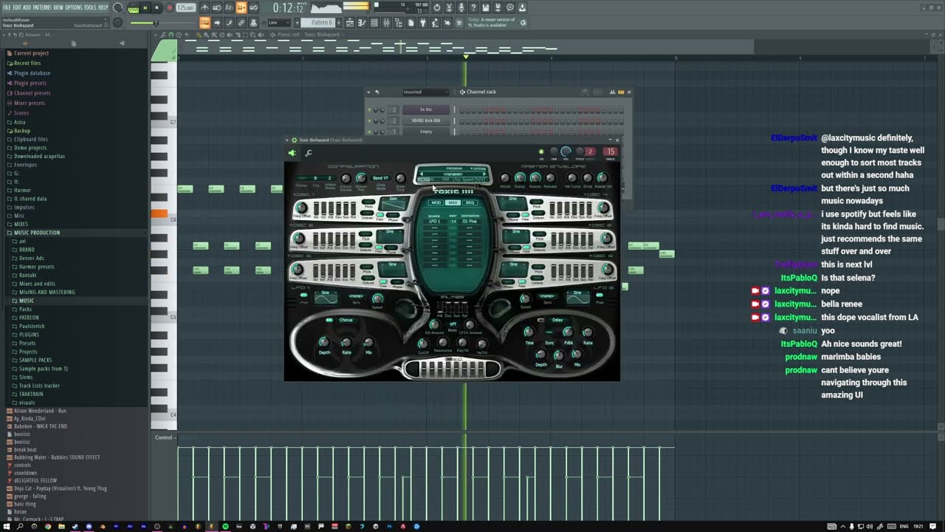Image resolution: width=945 pixels, height=532 pixels.
Task: Open the ADD menu
Action: pyautogui.click(x=27, y=7)
